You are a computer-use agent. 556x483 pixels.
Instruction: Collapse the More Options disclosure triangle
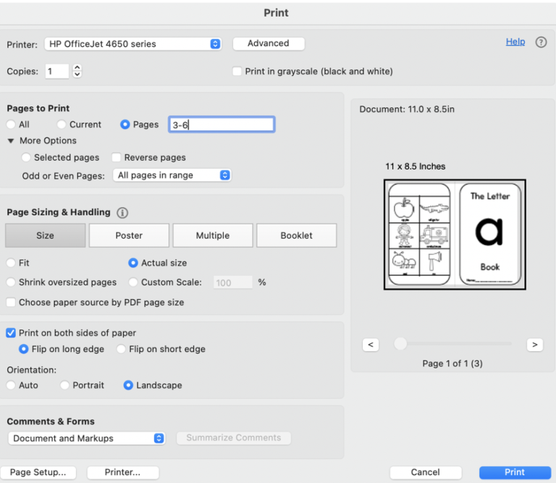pyautogui.click(x=11, y=140)
